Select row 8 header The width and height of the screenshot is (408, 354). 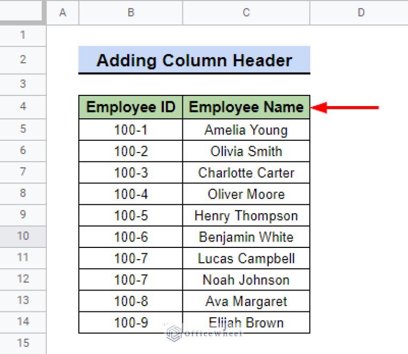click(x=23, y=194)
